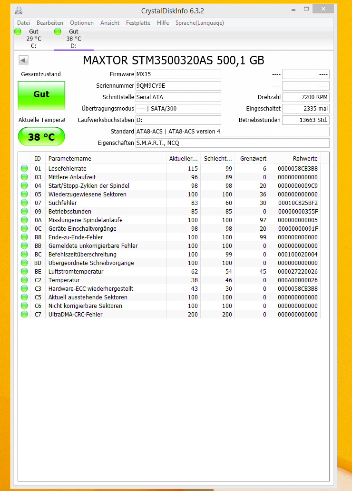Click the Betriebsstunden field 13663 Std.
352x491 pixels.
click(x=306, y=120)
